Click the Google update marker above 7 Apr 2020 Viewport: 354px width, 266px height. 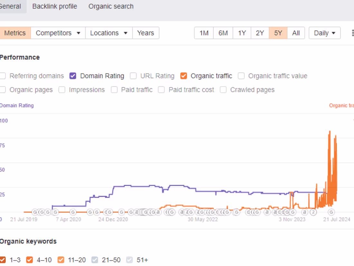73,212
